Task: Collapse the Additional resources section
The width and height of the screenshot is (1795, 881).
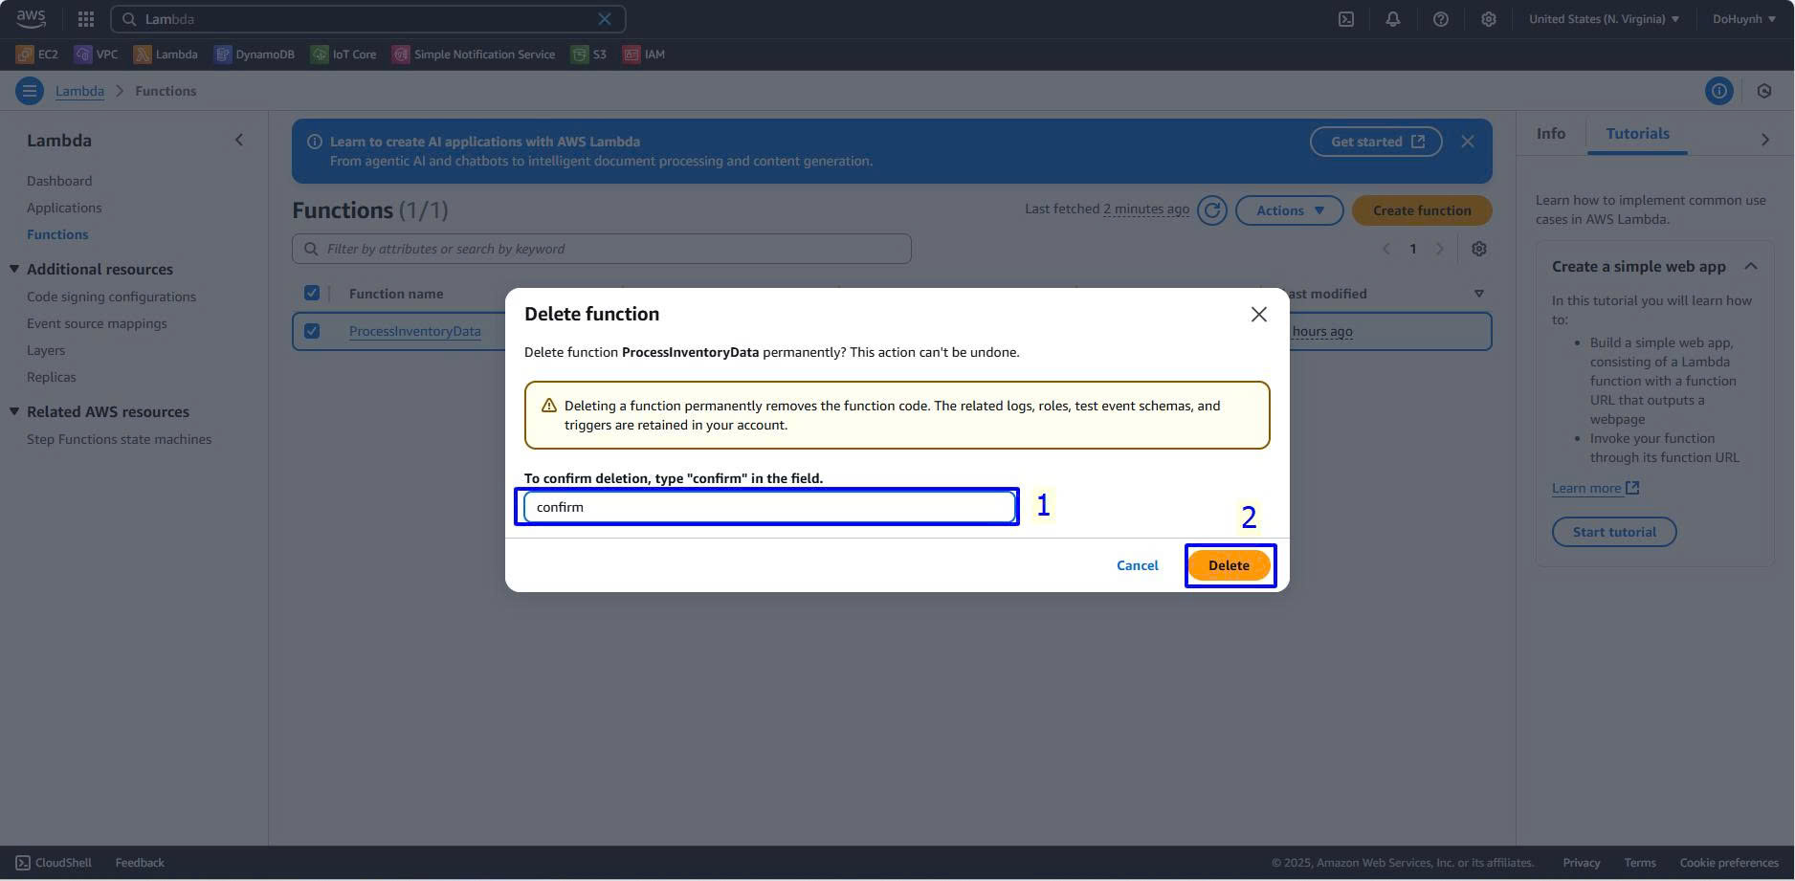Action: 14,270
